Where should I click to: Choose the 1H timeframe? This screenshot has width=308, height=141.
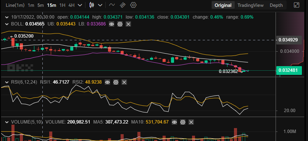click(x=62, y=5)
